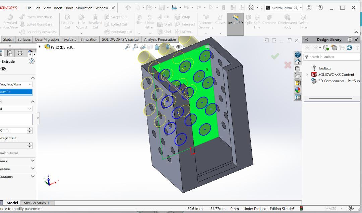Click the Zoom to Area icon
The image size is (362, 213).
(x=135, y=47)
